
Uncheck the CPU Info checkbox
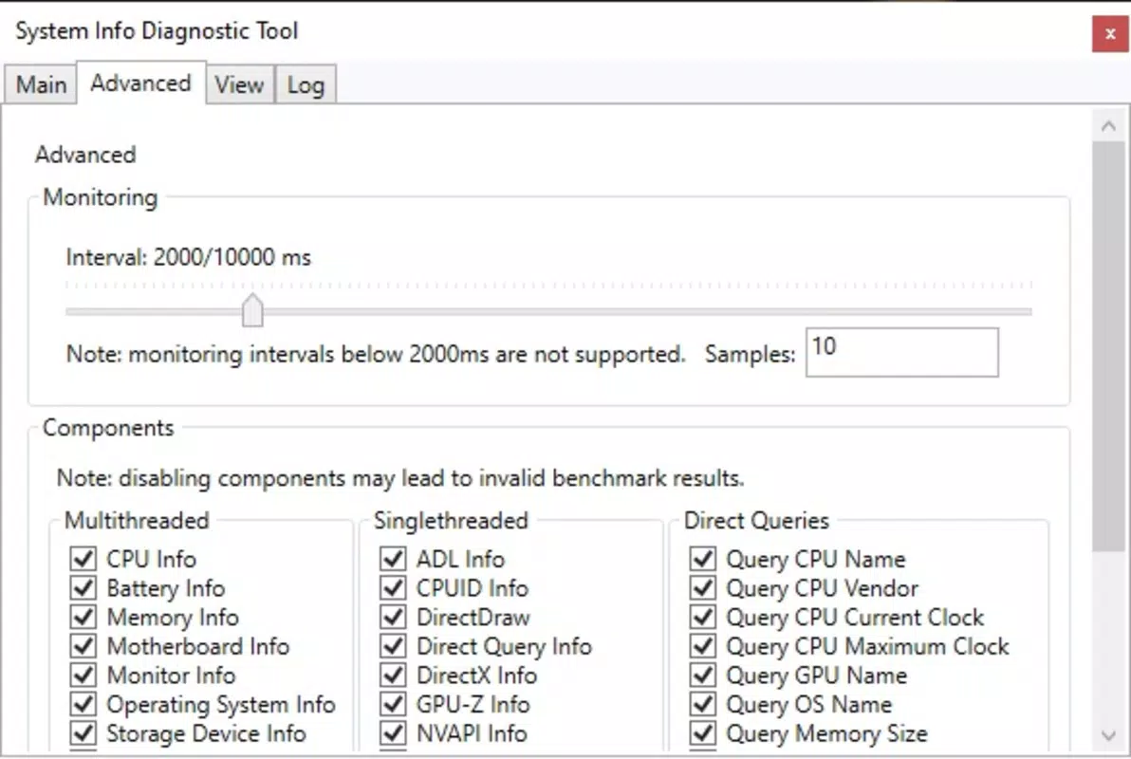tap(83, 559)
